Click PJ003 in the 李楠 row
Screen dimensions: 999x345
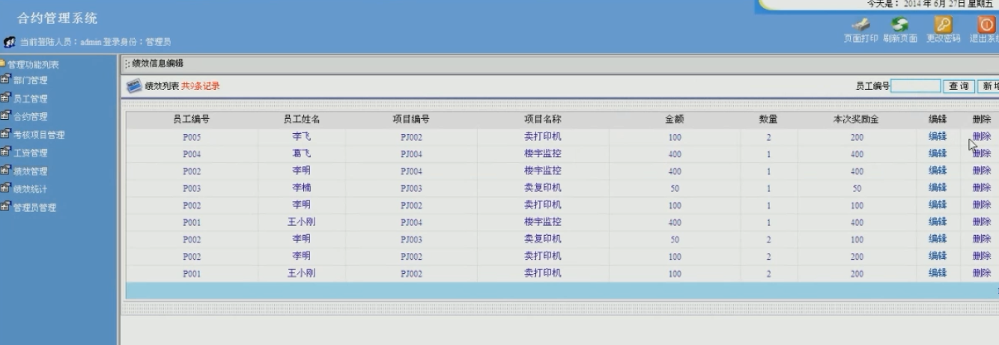(x=411, y=189)
